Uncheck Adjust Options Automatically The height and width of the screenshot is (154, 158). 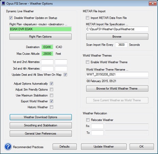51,83
